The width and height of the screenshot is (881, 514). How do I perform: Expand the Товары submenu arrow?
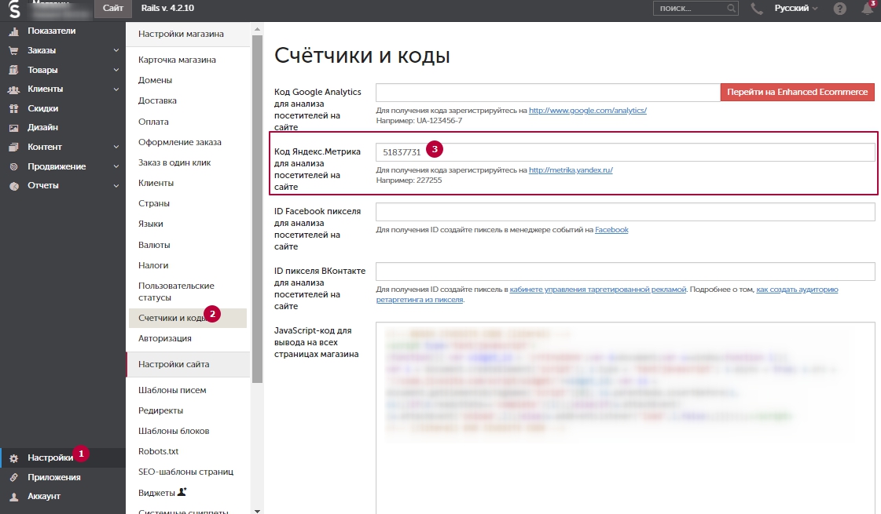tap(116, 70)
